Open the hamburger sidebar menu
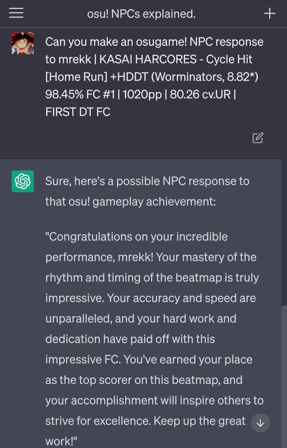This screenshot has height=448, width=287. 16,13
